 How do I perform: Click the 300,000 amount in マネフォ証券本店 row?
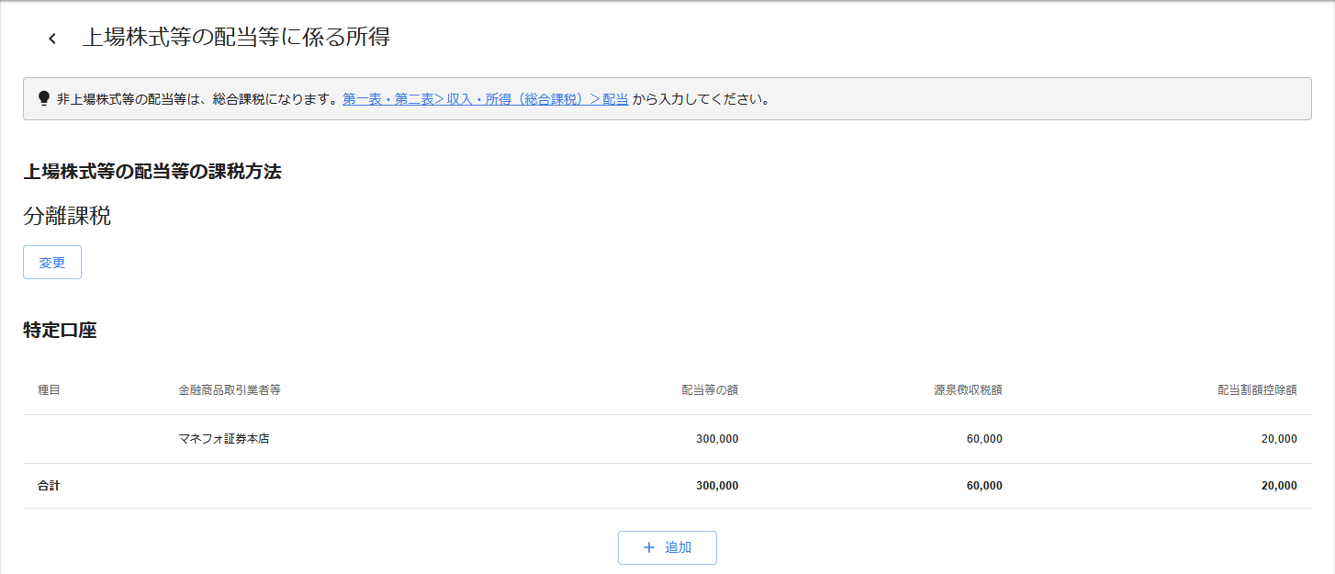pyautogui.click(x=716, y=439)
